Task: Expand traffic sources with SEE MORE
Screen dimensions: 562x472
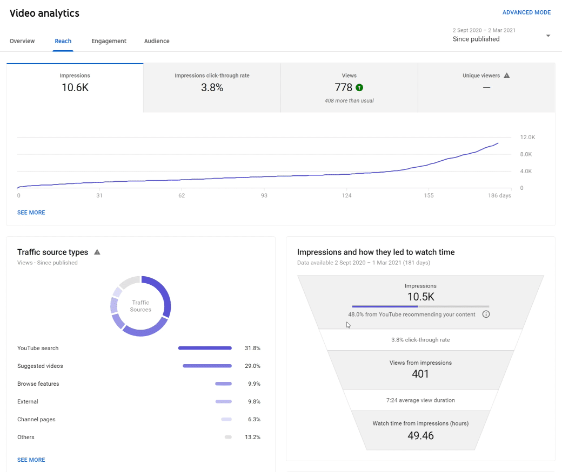Action: coord(31,460)
